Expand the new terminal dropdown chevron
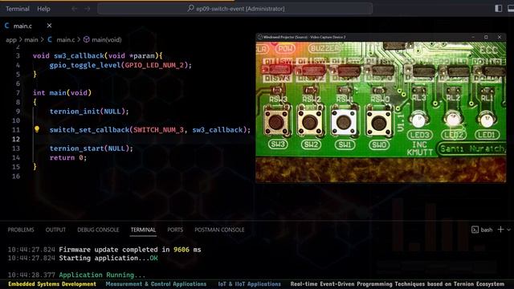 pyautogui.click(x=508, y=230)
